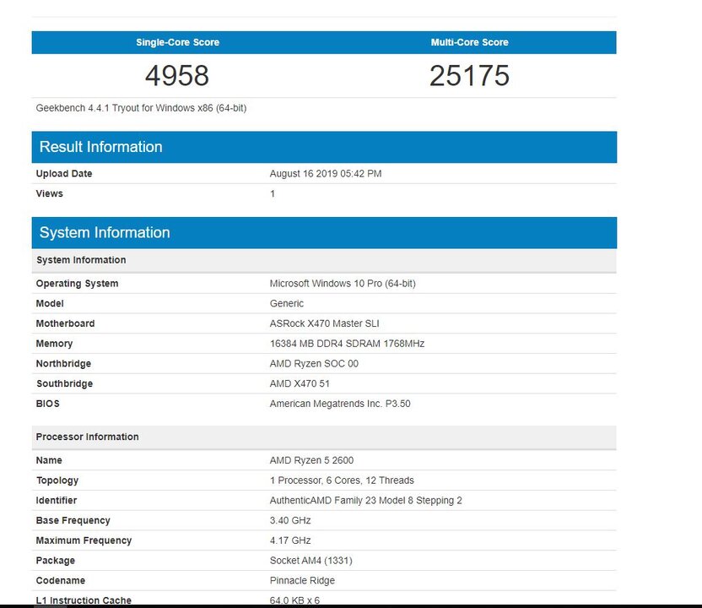Click the processor Name label
702x608 pixels.
pyautogui.click(x=49, y=460)
